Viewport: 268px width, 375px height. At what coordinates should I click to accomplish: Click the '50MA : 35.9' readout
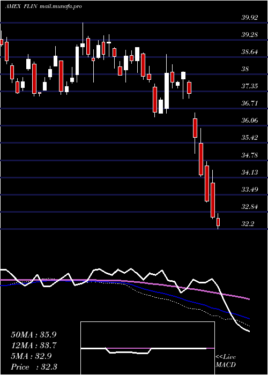tap(34, 335)
